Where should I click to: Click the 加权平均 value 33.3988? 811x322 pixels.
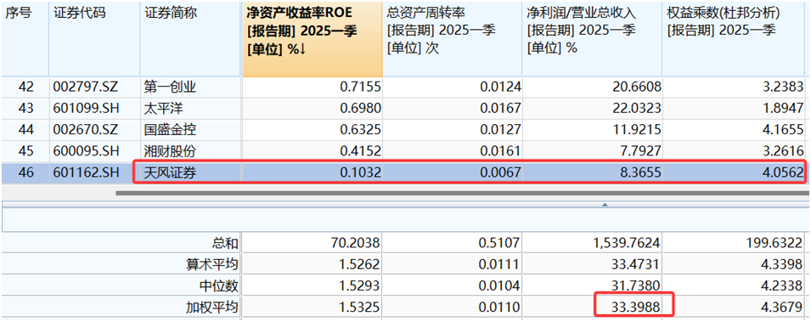(x=634, y=308)
